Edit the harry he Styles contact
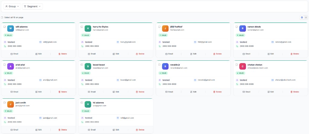This screenshot has height=134, width=309. 116,54
